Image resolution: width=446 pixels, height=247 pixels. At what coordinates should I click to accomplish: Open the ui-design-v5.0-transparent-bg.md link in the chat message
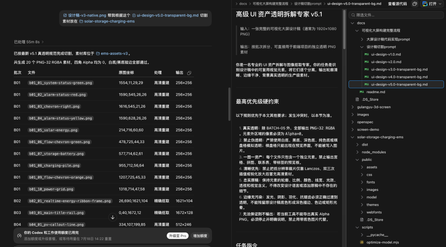pos(165,15)
